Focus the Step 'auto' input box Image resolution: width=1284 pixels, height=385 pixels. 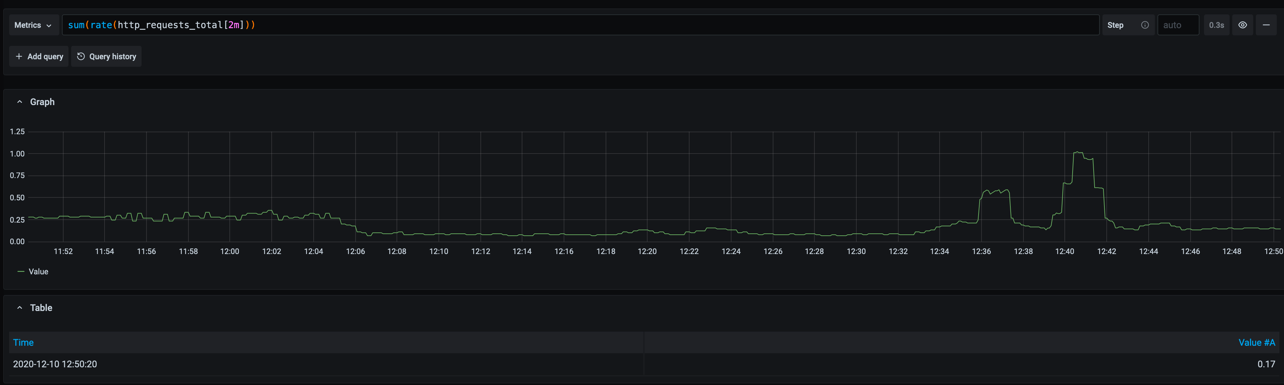1177,25
